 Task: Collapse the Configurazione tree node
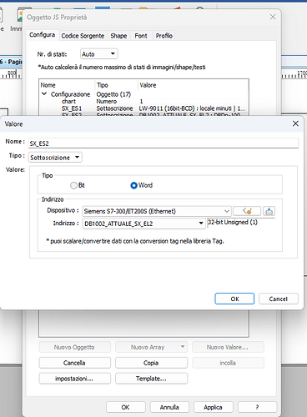coord(44,94)
